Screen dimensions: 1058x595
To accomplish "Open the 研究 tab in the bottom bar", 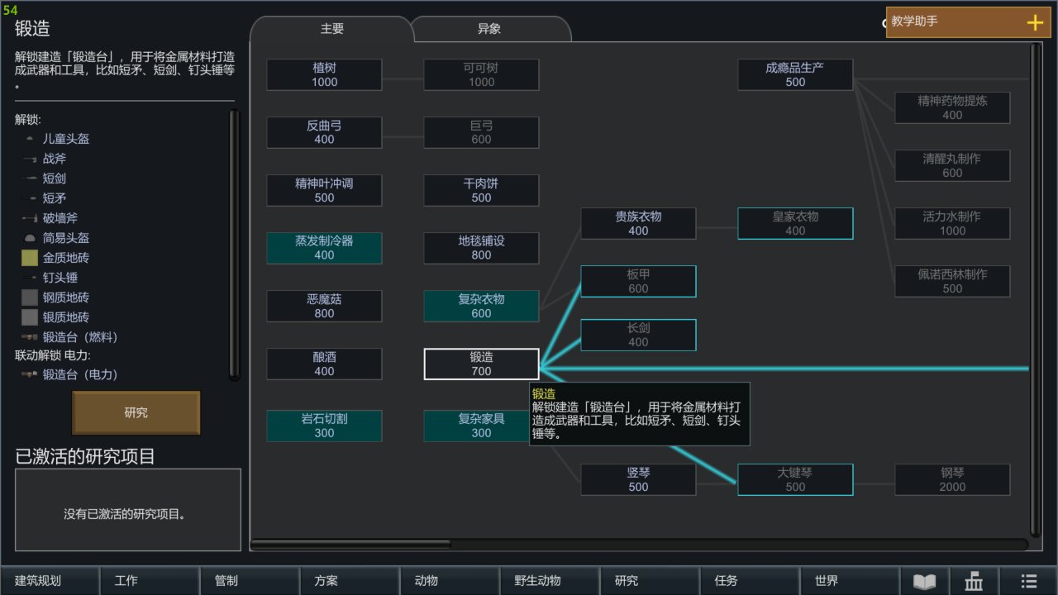I will click(x=650, y=581).
